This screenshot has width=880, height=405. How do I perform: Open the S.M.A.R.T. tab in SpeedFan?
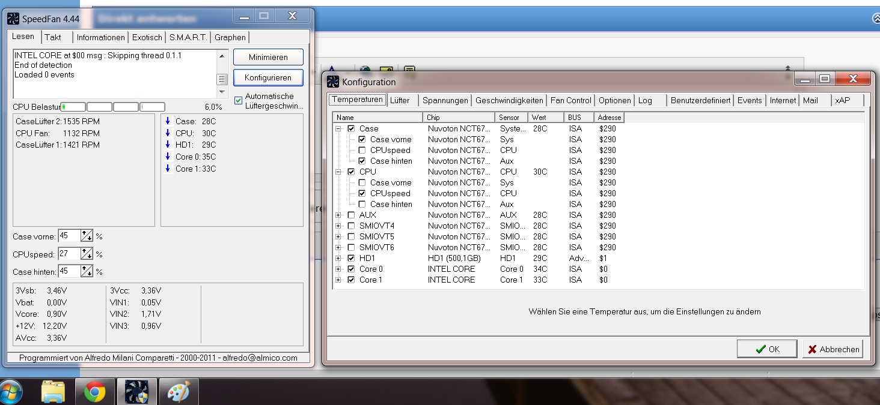188,37
